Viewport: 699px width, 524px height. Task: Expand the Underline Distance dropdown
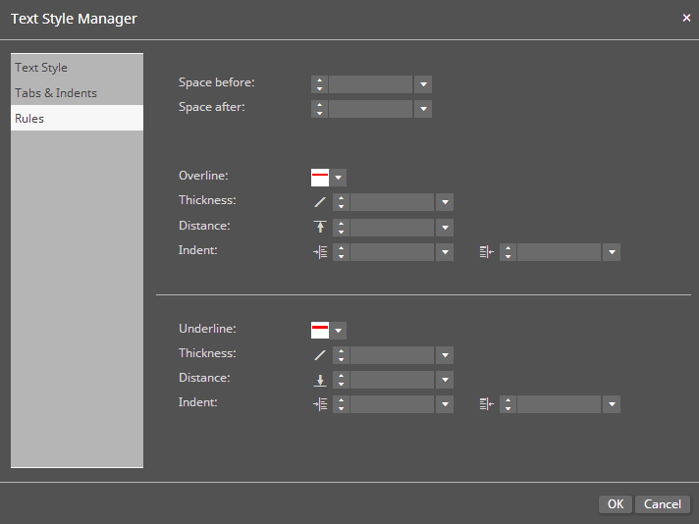point(445,380)
